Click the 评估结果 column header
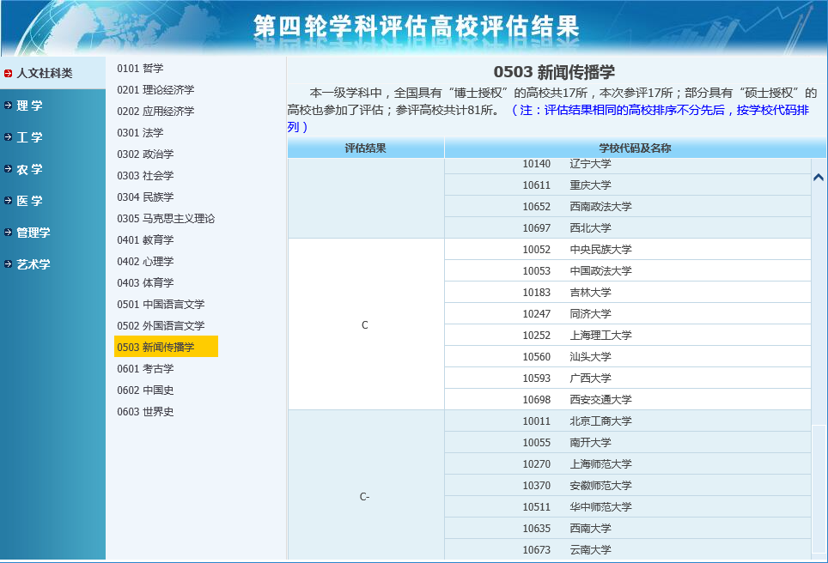 (x=365, y=148)
